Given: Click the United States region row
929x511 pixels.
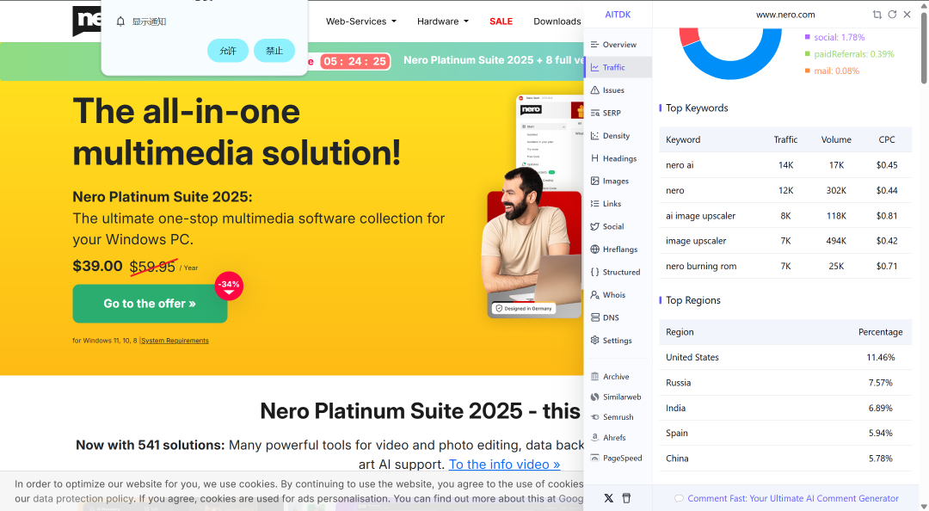Looking at the screenshot, I should [785, 358].
